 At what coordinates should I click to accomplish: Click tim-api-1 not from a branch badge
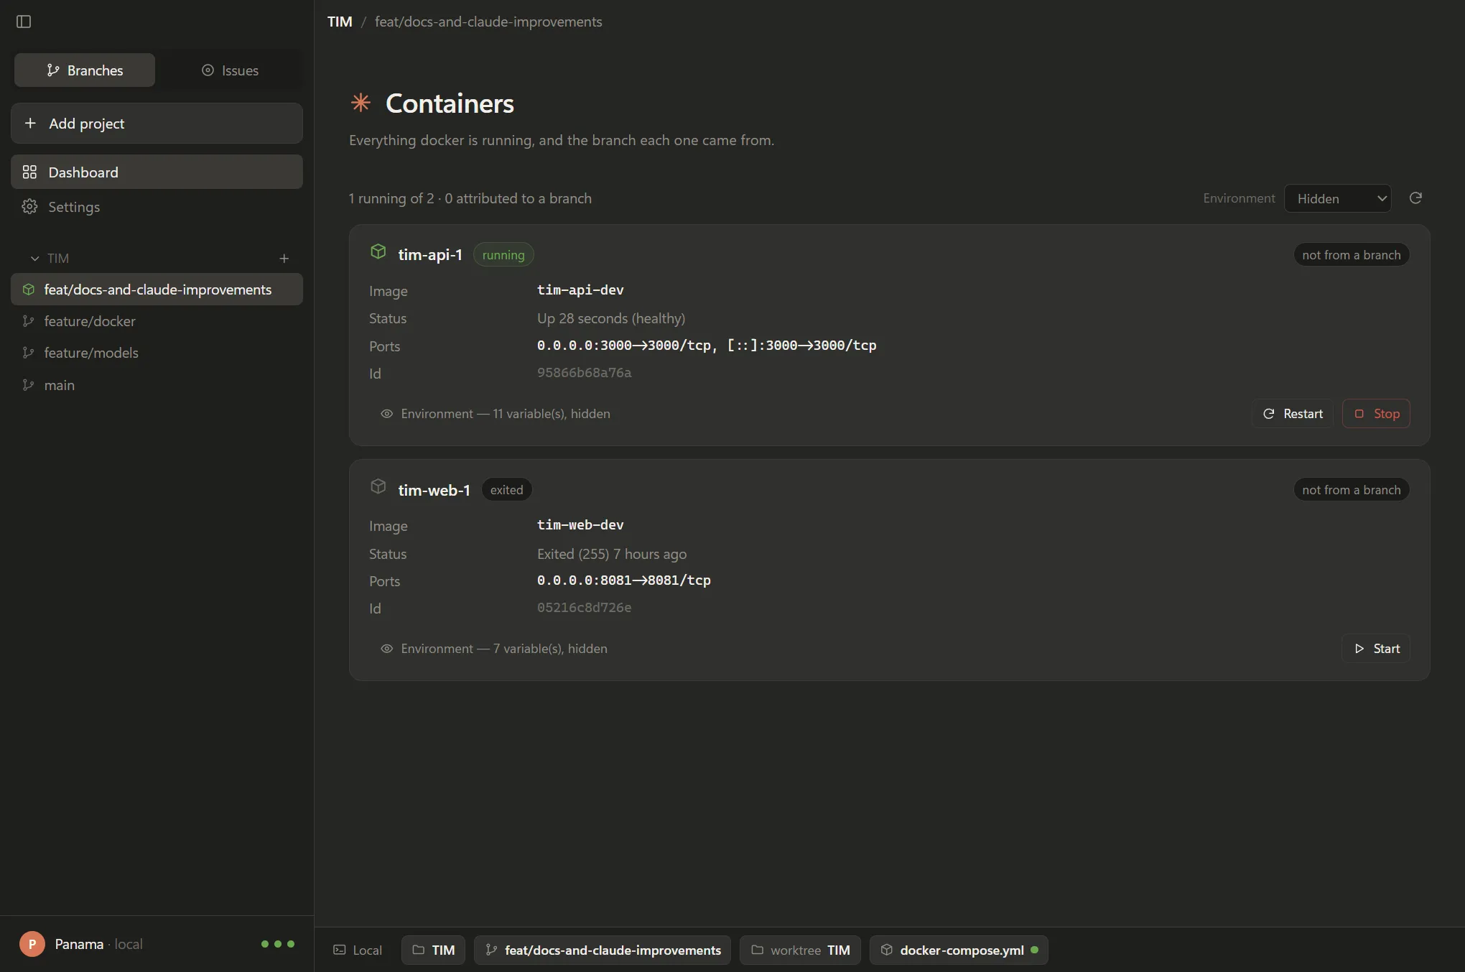pos(1352,255)
